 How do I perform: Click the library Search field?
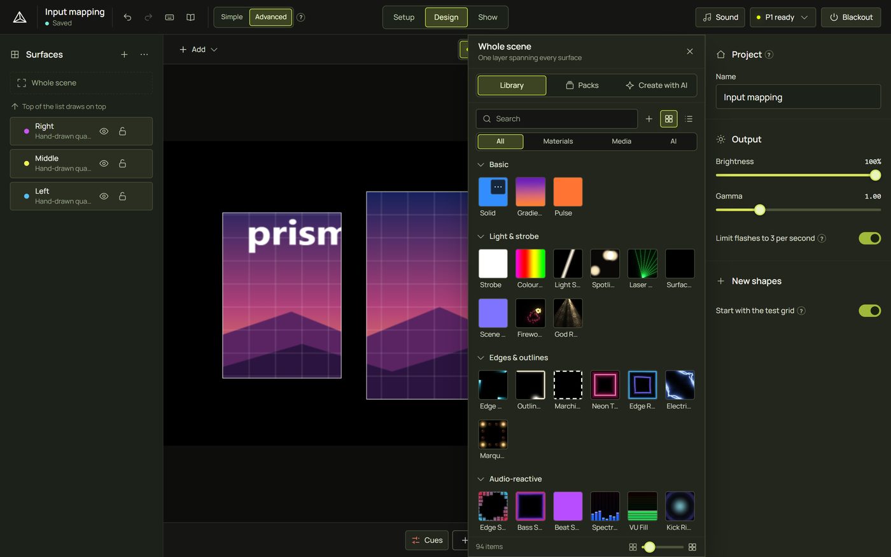[557, 119]
